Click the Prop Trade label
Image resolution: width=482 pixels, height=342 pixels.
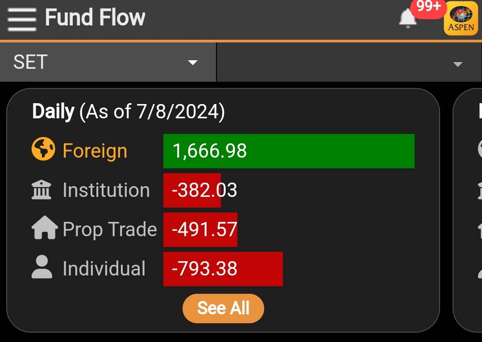[110, 229]
